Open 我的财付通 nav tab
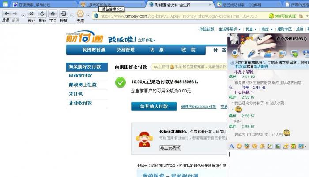Screen dimensions: 309x177 point(94,50)
